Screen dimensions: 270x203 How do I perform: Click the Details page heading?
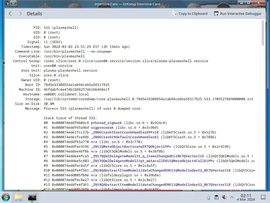coord(35,14)
